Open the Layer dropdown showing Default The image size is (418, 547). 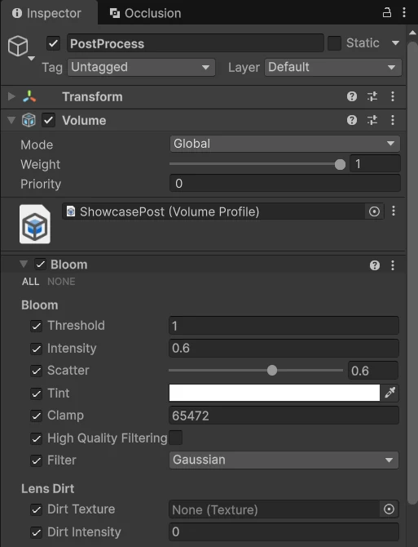tap(333, 67)
